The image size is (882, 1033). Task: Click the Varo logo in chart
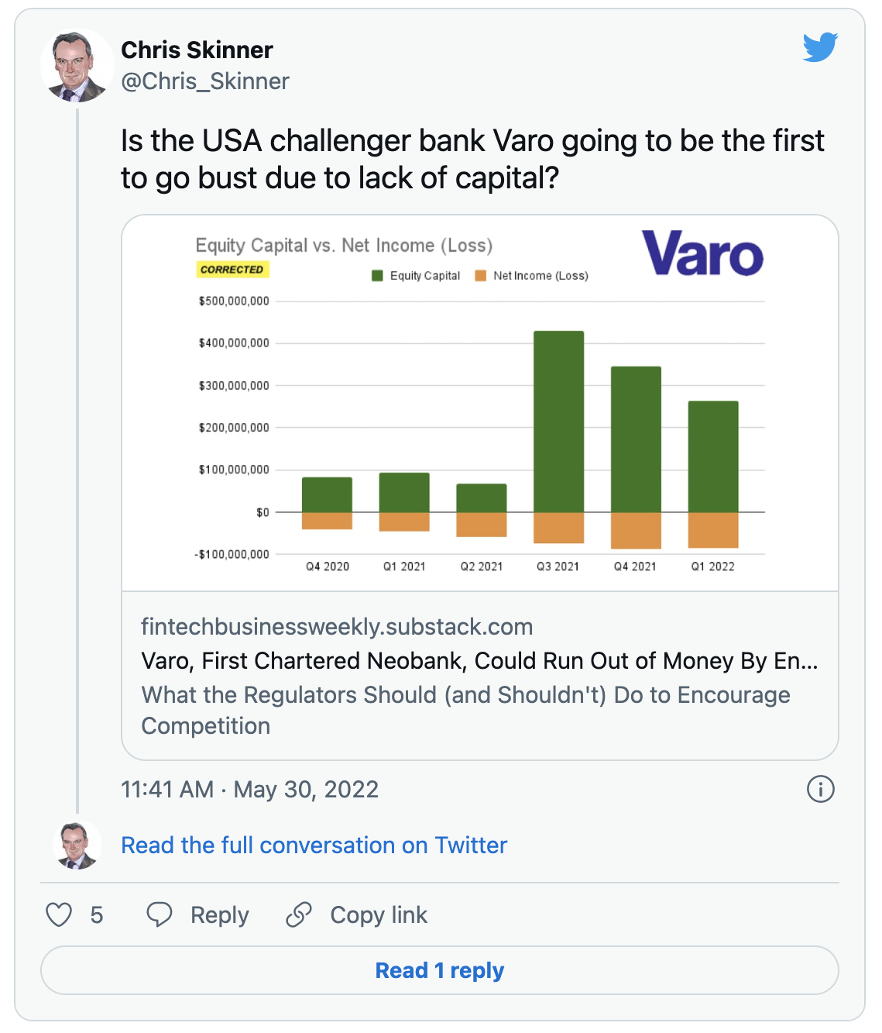point(702,253)
